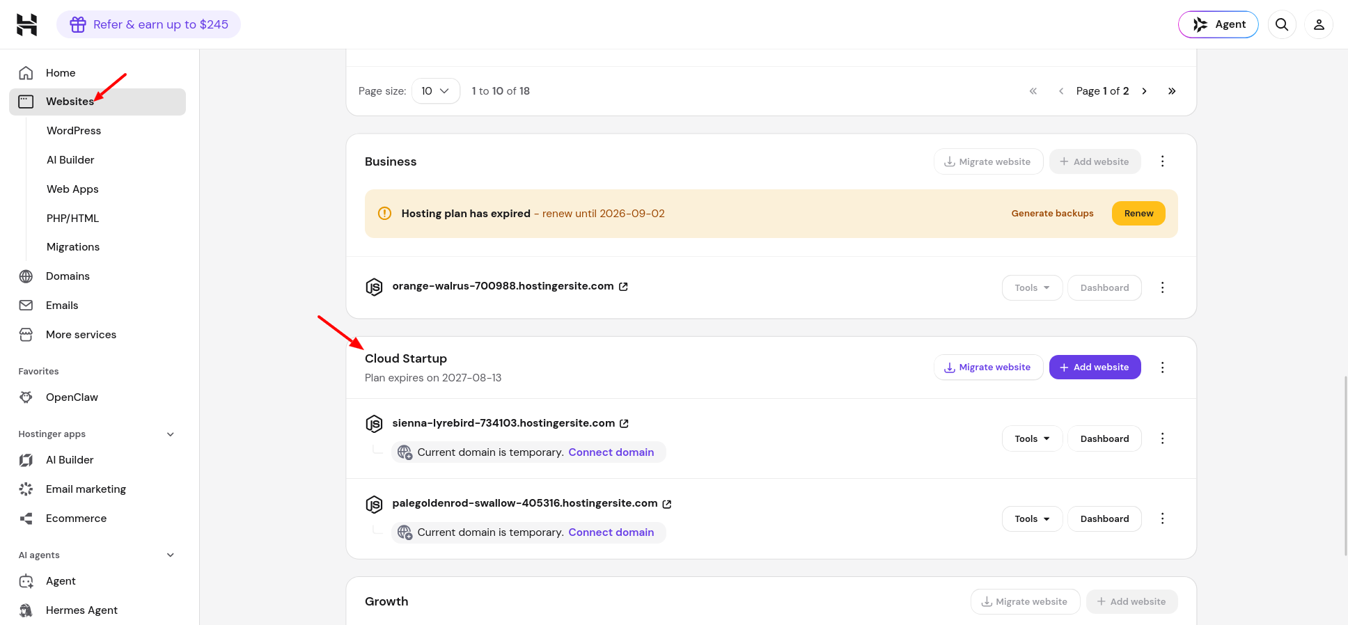
Task: Open Tools dropdown for sienna-lyrebird site
Action: coord(1032,438)
